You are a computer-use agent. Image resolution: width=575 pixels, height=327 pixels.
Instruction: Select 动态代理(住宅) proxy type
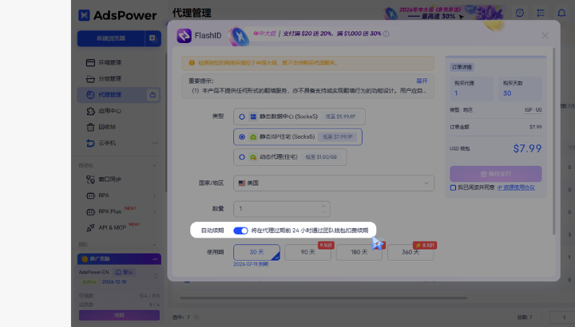tap(290, 157)
